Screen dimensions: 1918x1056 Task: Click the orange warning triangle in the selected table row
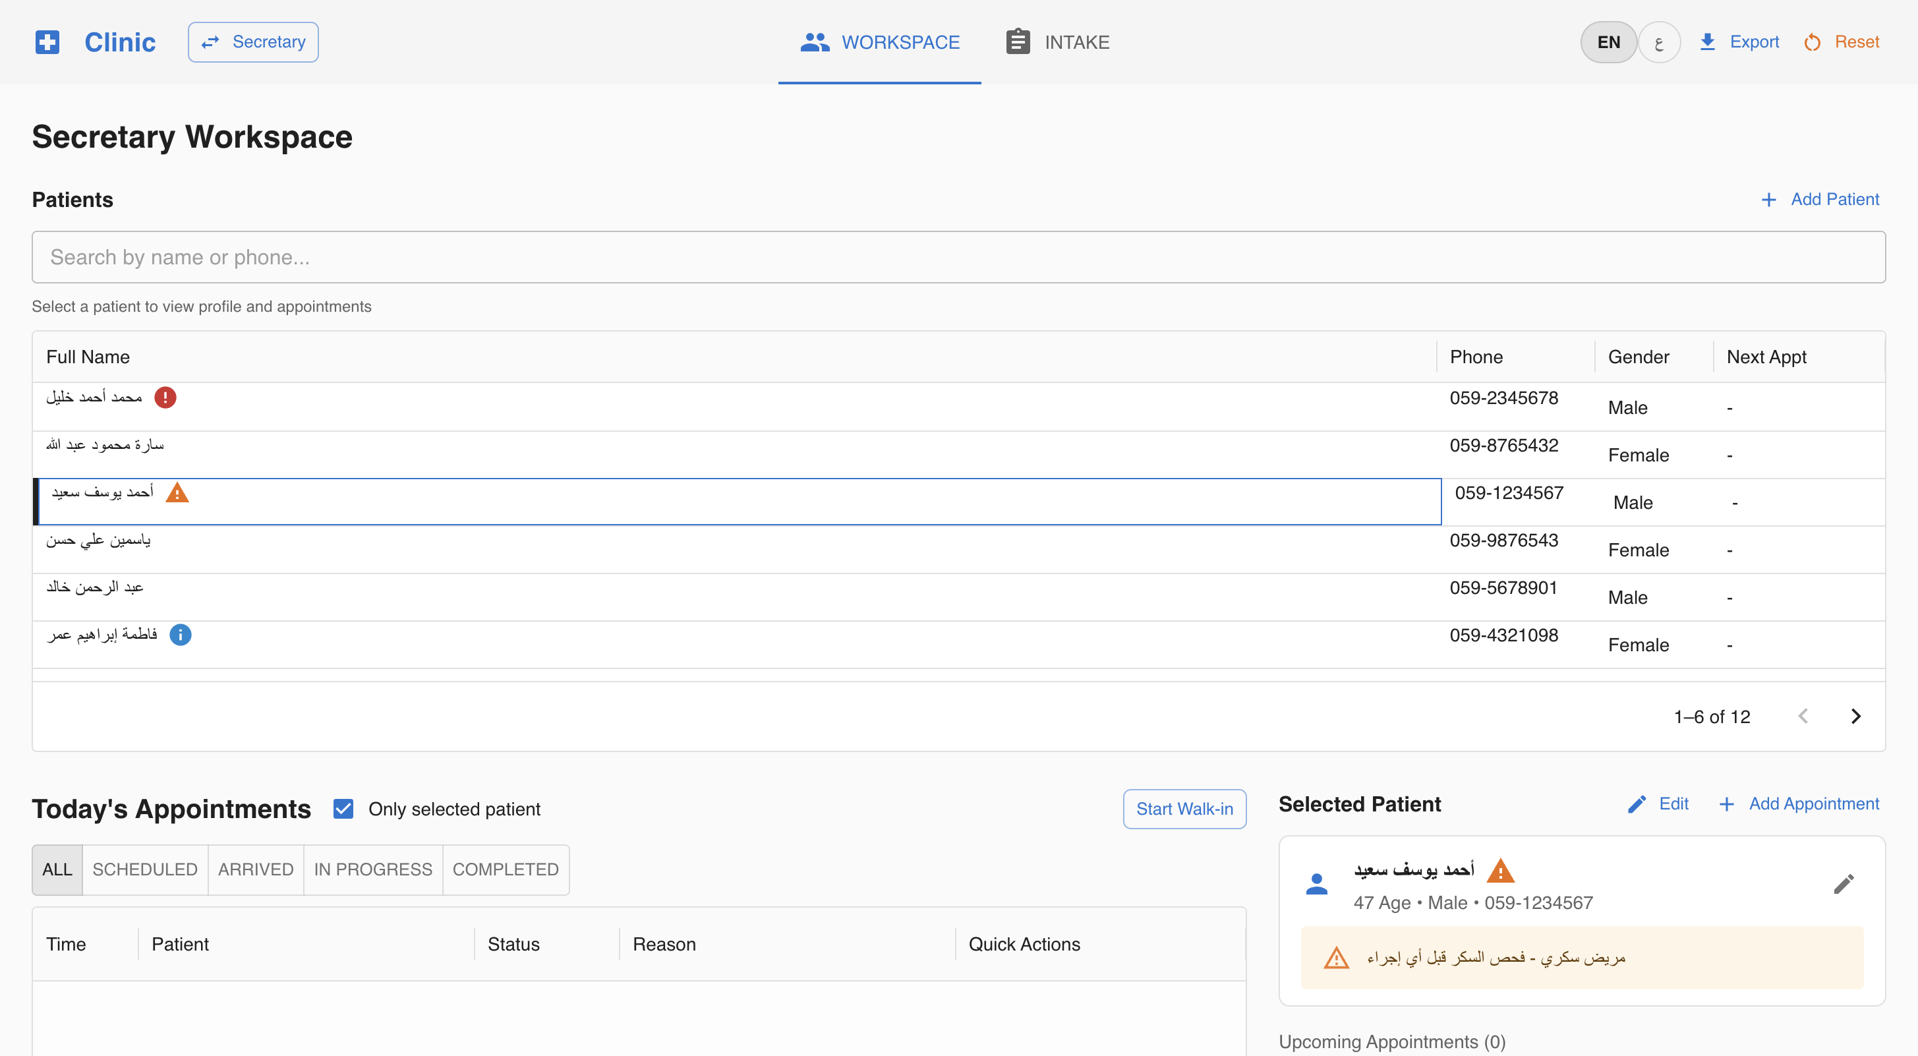click(177, 493)
